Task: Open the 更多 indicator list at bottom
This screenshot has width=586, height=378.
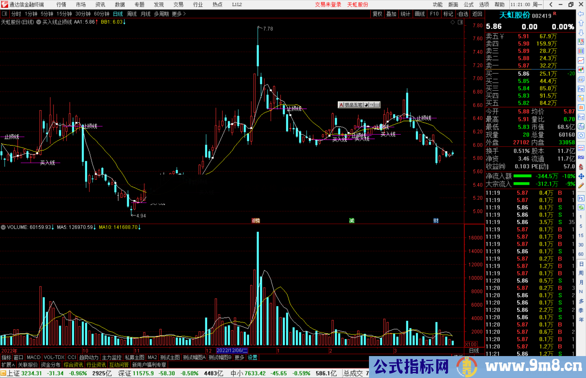Action: [x=239, y=357]
